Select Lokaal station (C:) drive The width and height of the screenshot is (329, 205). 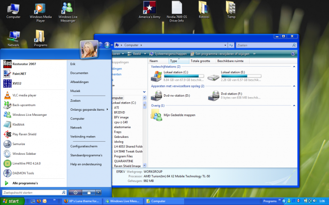coord(178,76)
